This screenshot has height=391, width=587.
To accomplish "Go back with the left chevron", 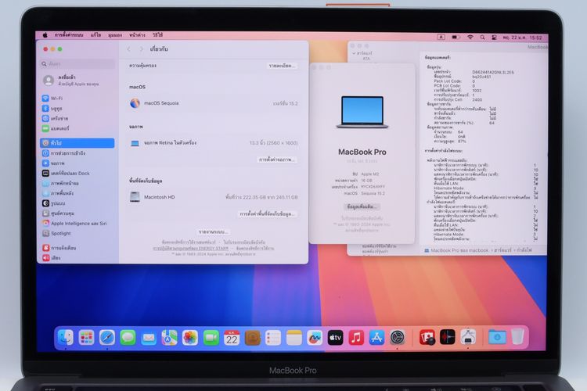I will pyautogui.click(x=129, y=49).
